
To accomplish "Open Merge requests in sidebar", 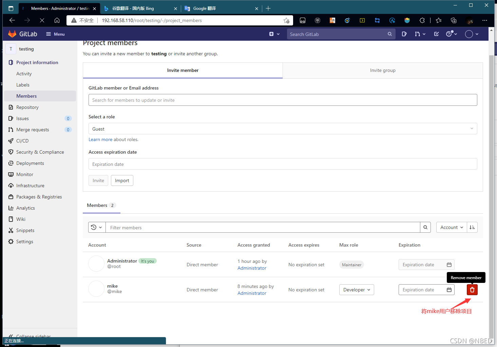I will [33, 130].
